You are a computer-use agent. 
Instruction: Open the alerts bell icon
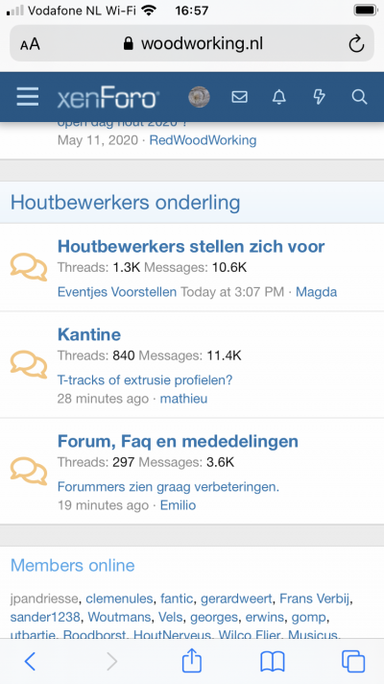pyautogui.click(x=279, y=97)
